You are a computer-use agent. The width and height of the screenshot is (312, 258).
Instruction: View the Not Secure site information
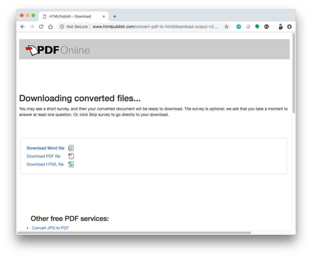click(x=74, y=27)
